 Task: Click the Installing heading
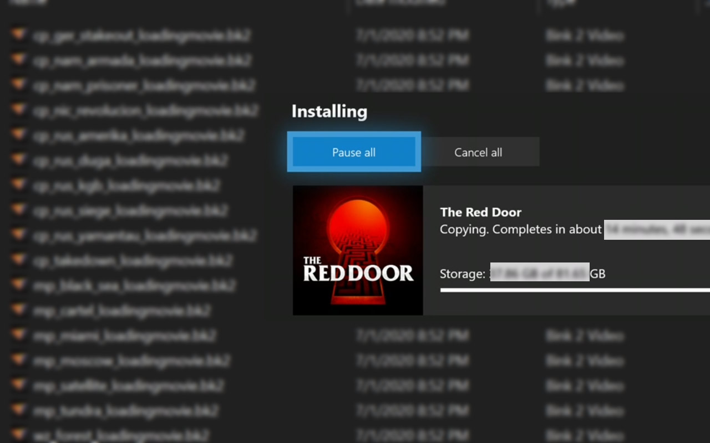coord(329,111)
